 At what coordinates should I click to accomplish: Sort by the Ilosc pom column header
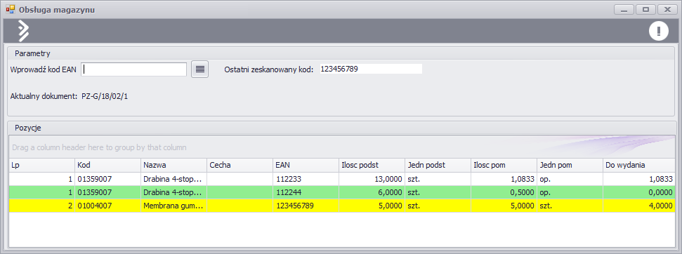pos(504,165)
